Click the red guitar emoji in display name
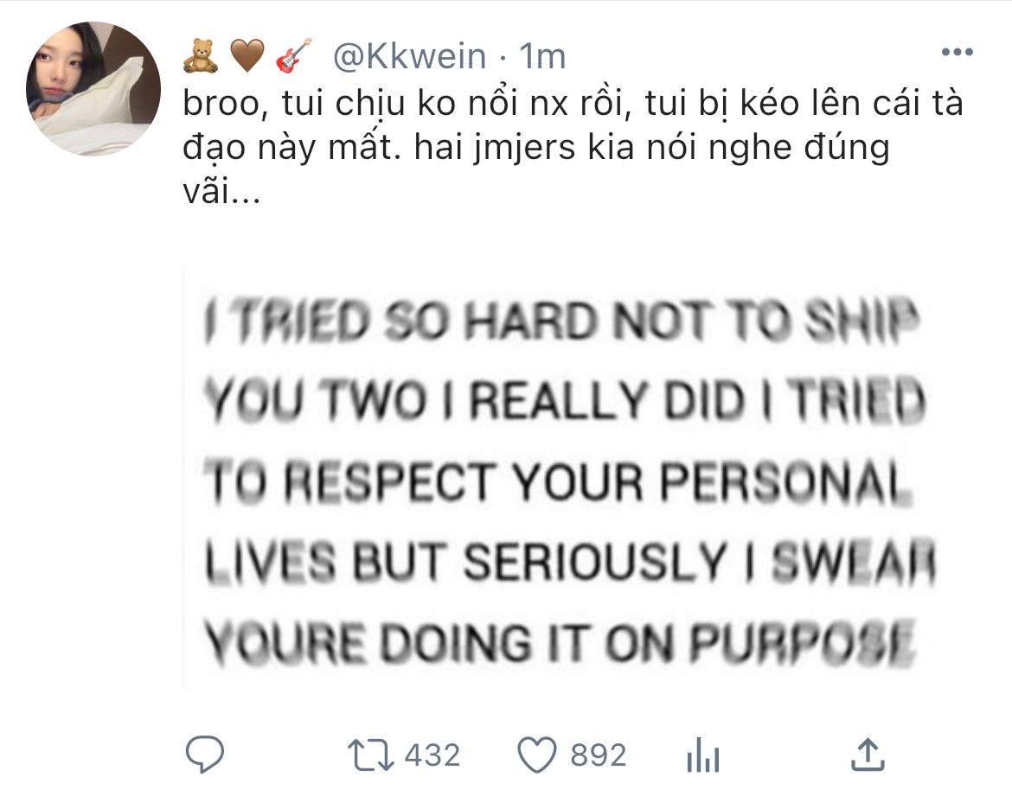This screenshot has width=1012, height=796. click(294, 55)
